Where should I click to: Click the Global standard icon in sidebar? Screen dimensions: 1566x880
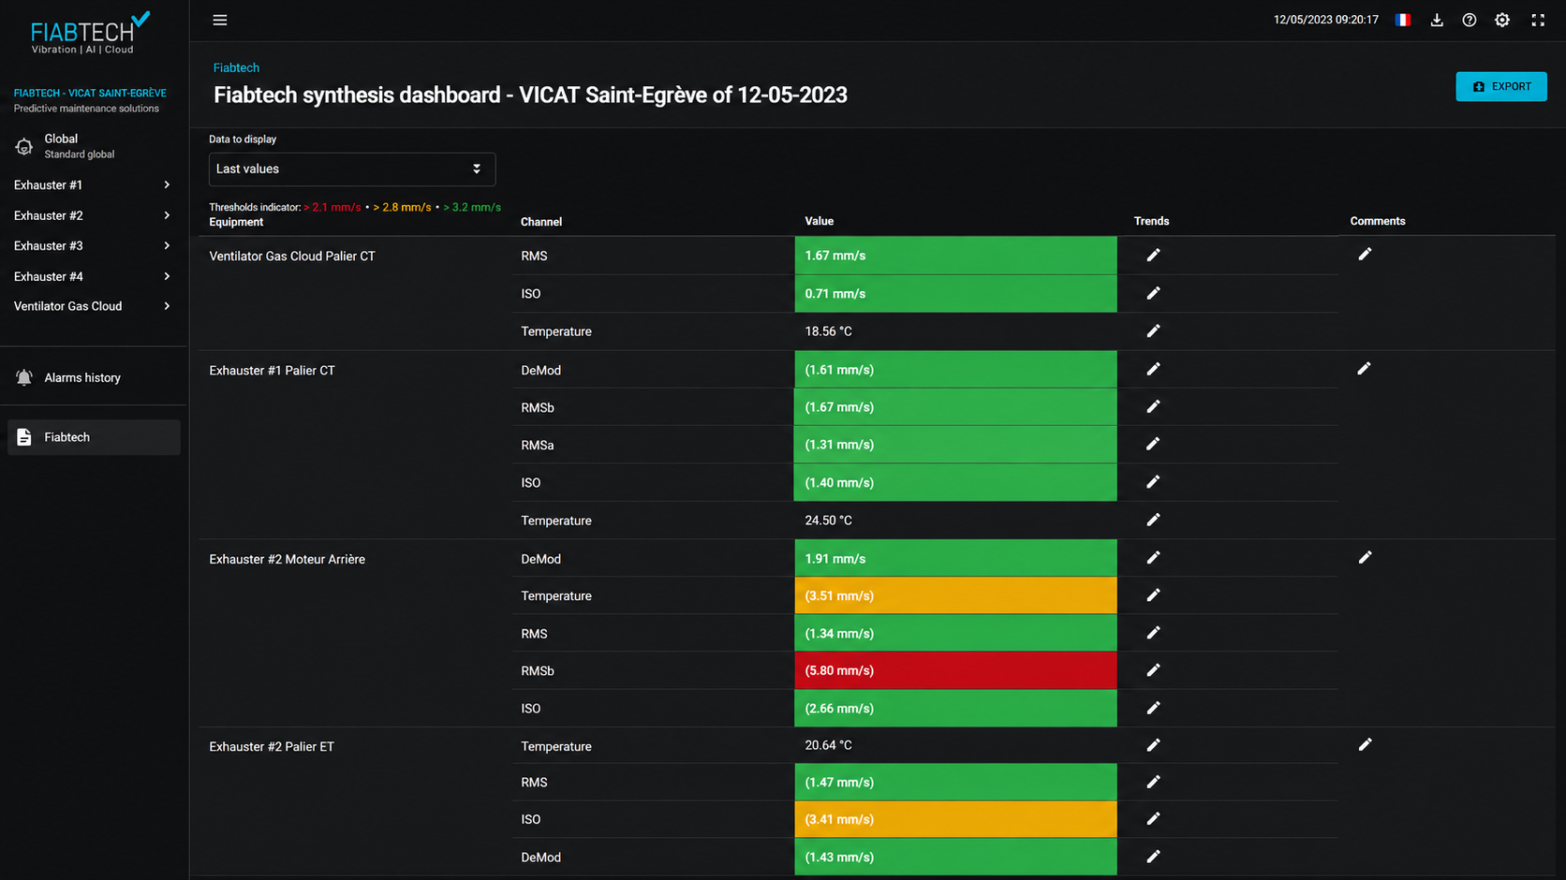click(24, 146)
